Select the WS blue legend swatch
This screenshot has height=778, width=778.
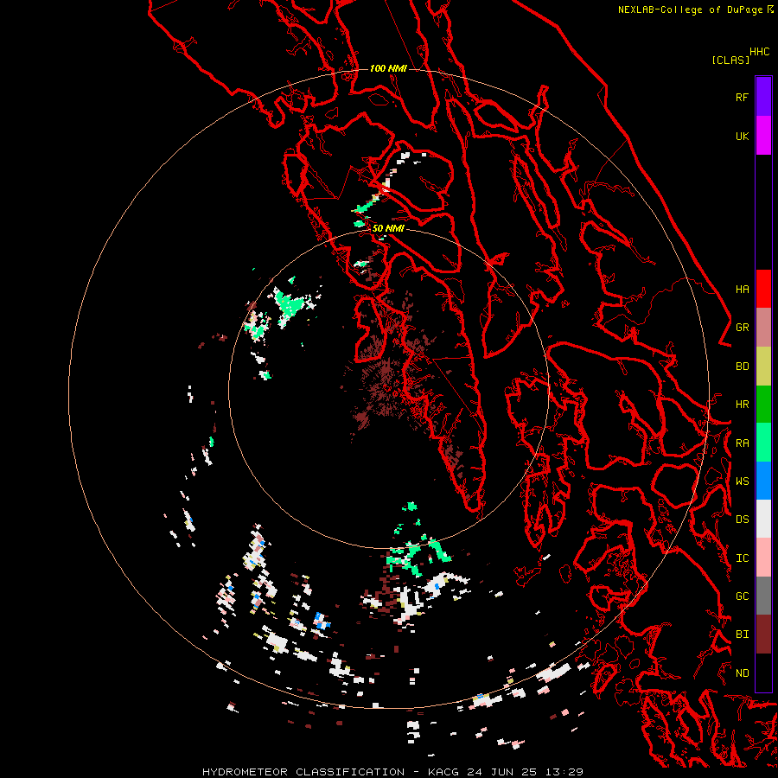point(763,481)
